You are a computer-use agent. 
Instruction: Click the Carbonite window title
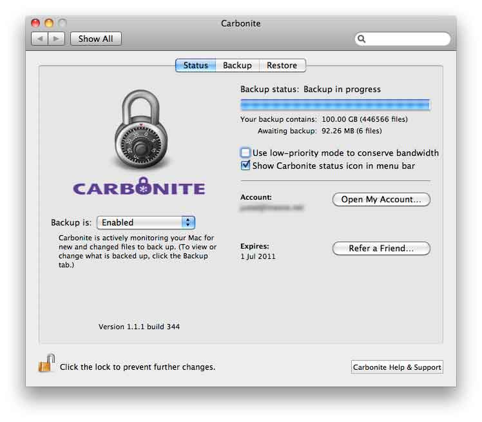pyautogui.click(x=241, y=23)
